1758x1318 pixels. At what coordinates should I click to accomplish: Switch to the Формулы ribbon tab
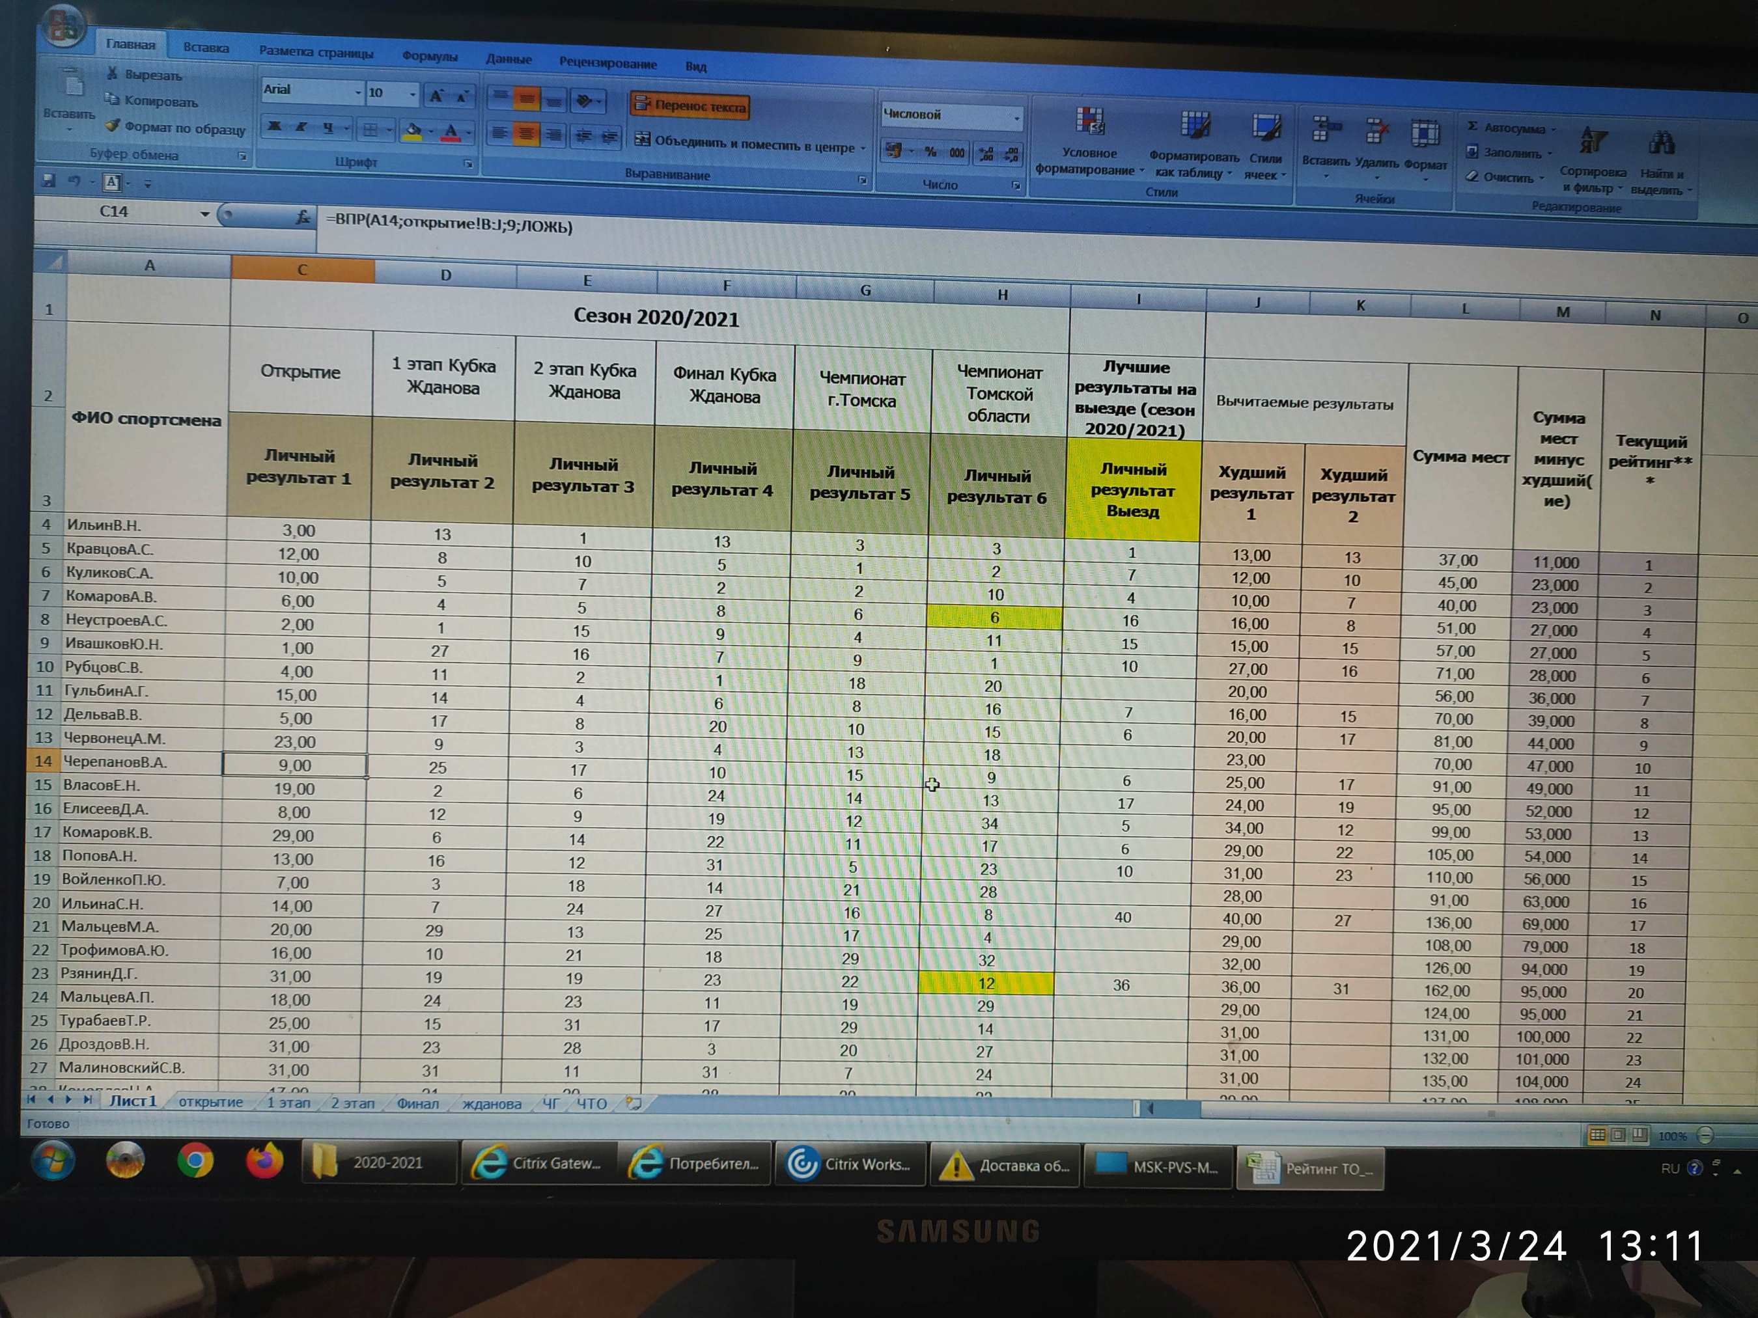[x=429, y=57]
